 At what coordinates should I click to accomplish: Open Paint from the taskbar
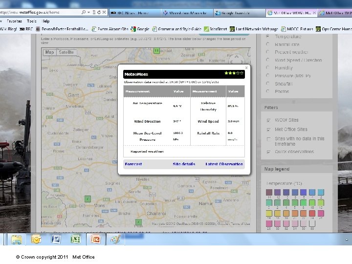[x=115, y=239]
